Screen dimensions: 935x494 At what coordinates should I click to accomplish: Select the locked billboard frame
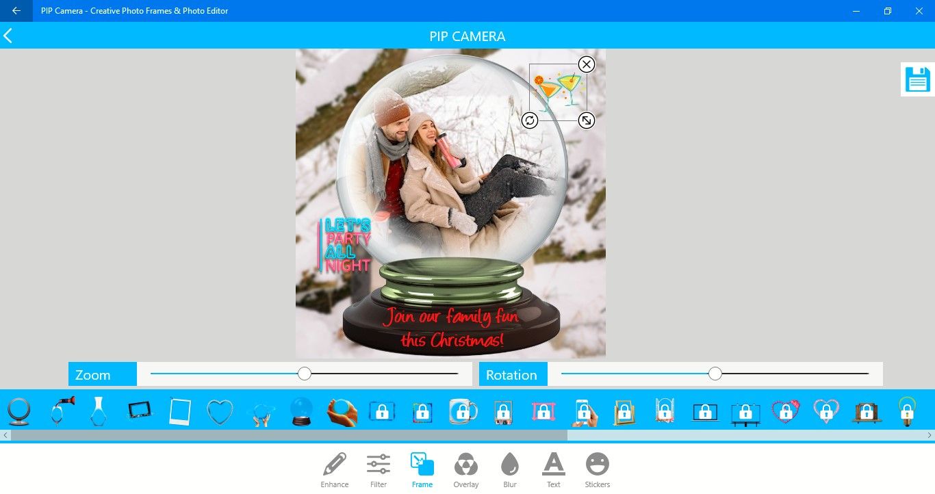click(x=745, y=413)
